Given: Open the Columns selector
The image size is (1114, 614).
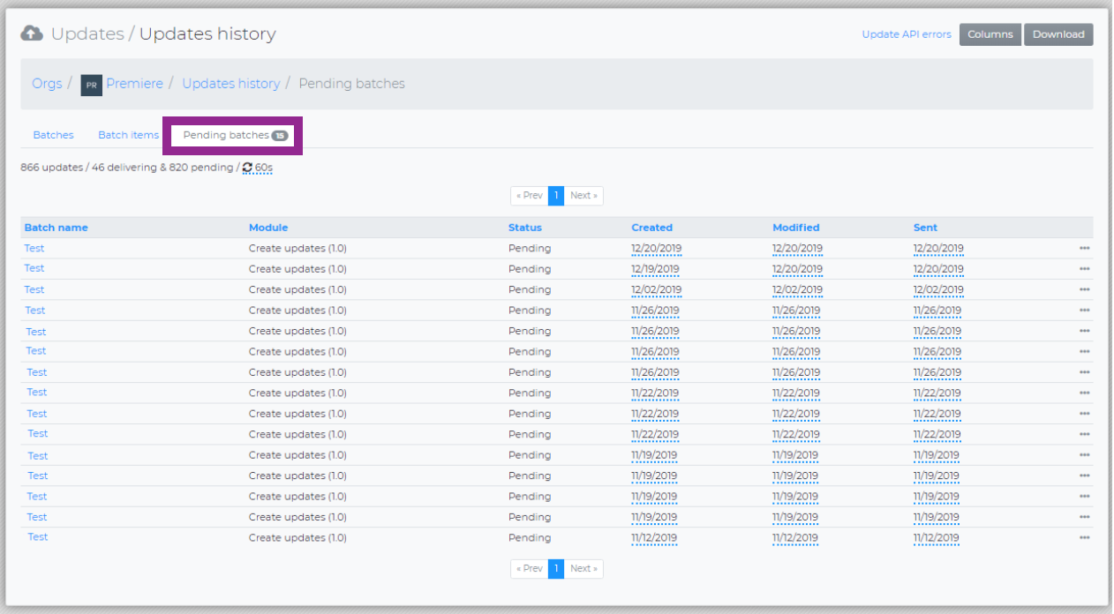Looking at the screenshot, I should pos(990,34).
